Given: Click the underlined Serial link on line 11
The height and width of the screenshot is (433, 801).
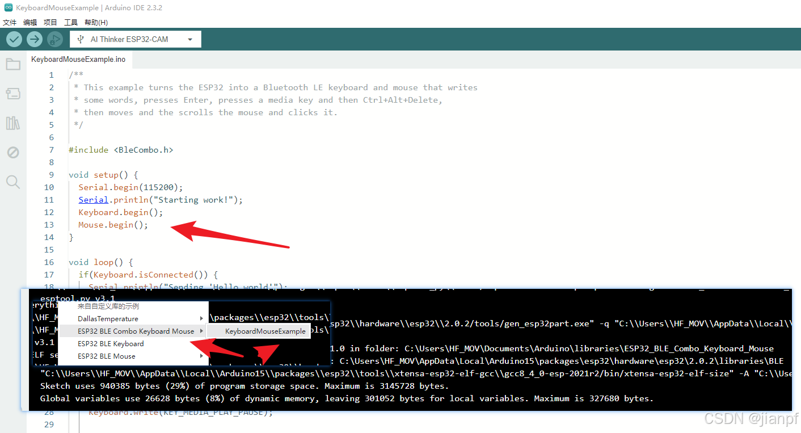Looking at the screenshot, I should (93, 200).
